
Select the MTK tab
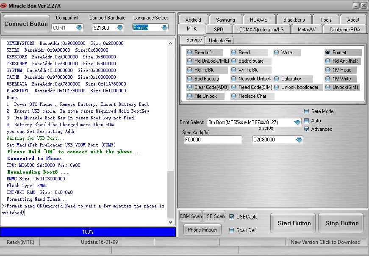click(x=192, y=29)
